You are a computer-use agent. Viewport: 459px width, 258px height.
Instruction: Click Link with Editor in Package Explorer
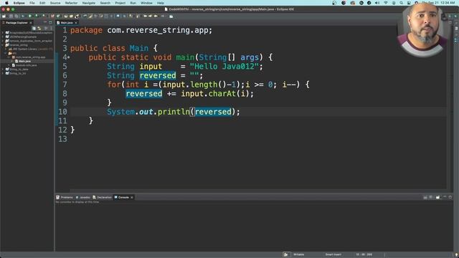click(39, 29)
